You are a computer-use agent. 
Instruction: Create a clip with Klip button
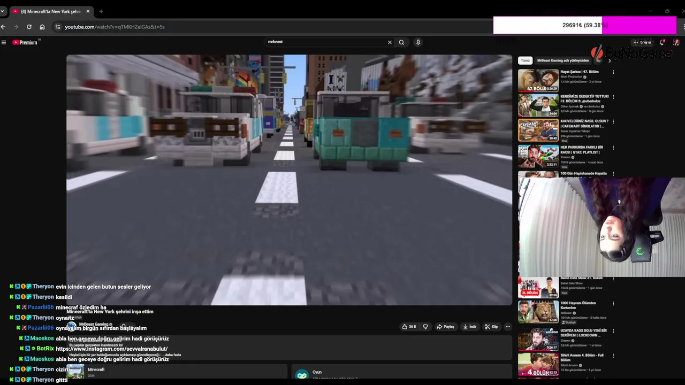pos(491,327)
